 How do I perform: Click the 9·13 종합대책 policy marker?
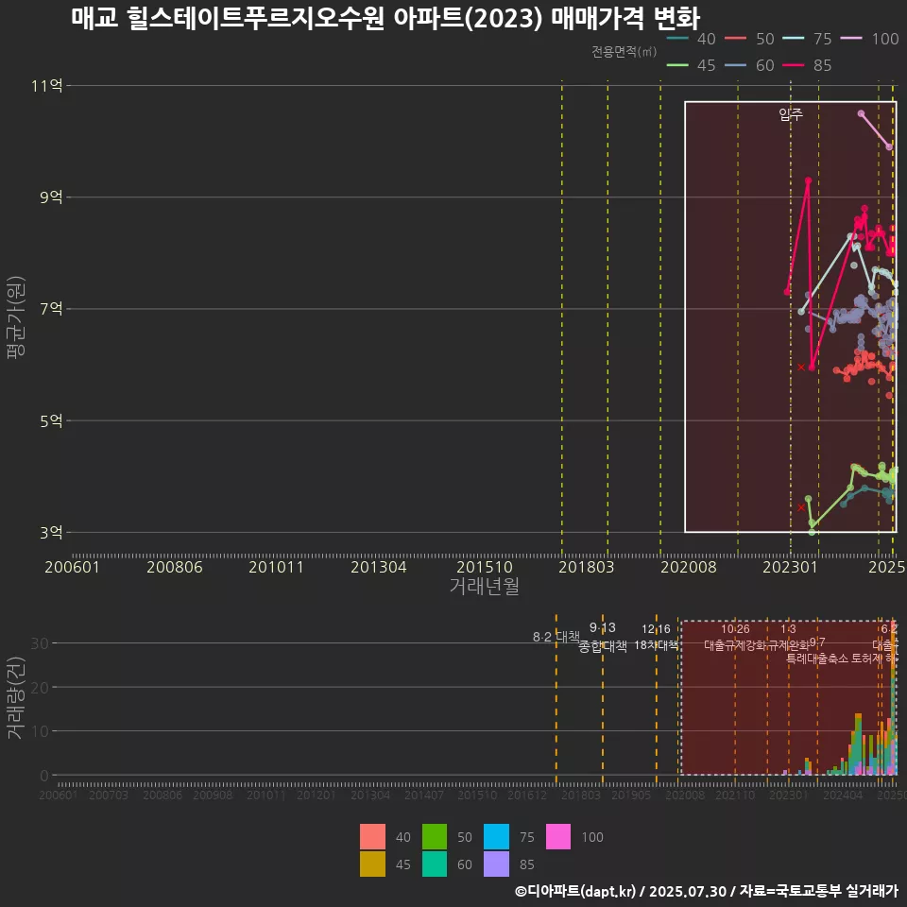pyautogui.click(x=603, y=637)
